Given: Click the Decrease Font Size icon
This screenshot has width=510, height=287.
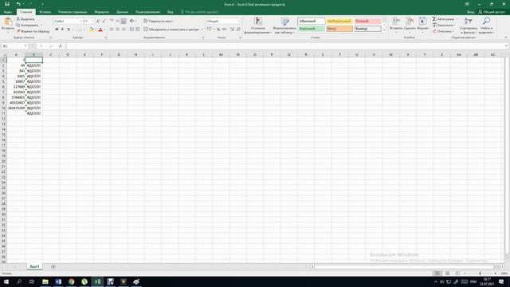Looking at the screenshot, I should (104, 22).
